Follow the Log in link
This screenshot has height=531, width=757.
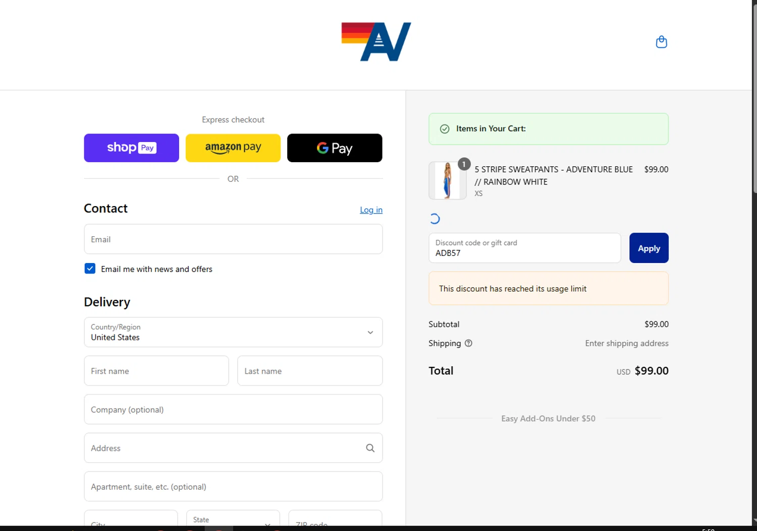point(371,210)
